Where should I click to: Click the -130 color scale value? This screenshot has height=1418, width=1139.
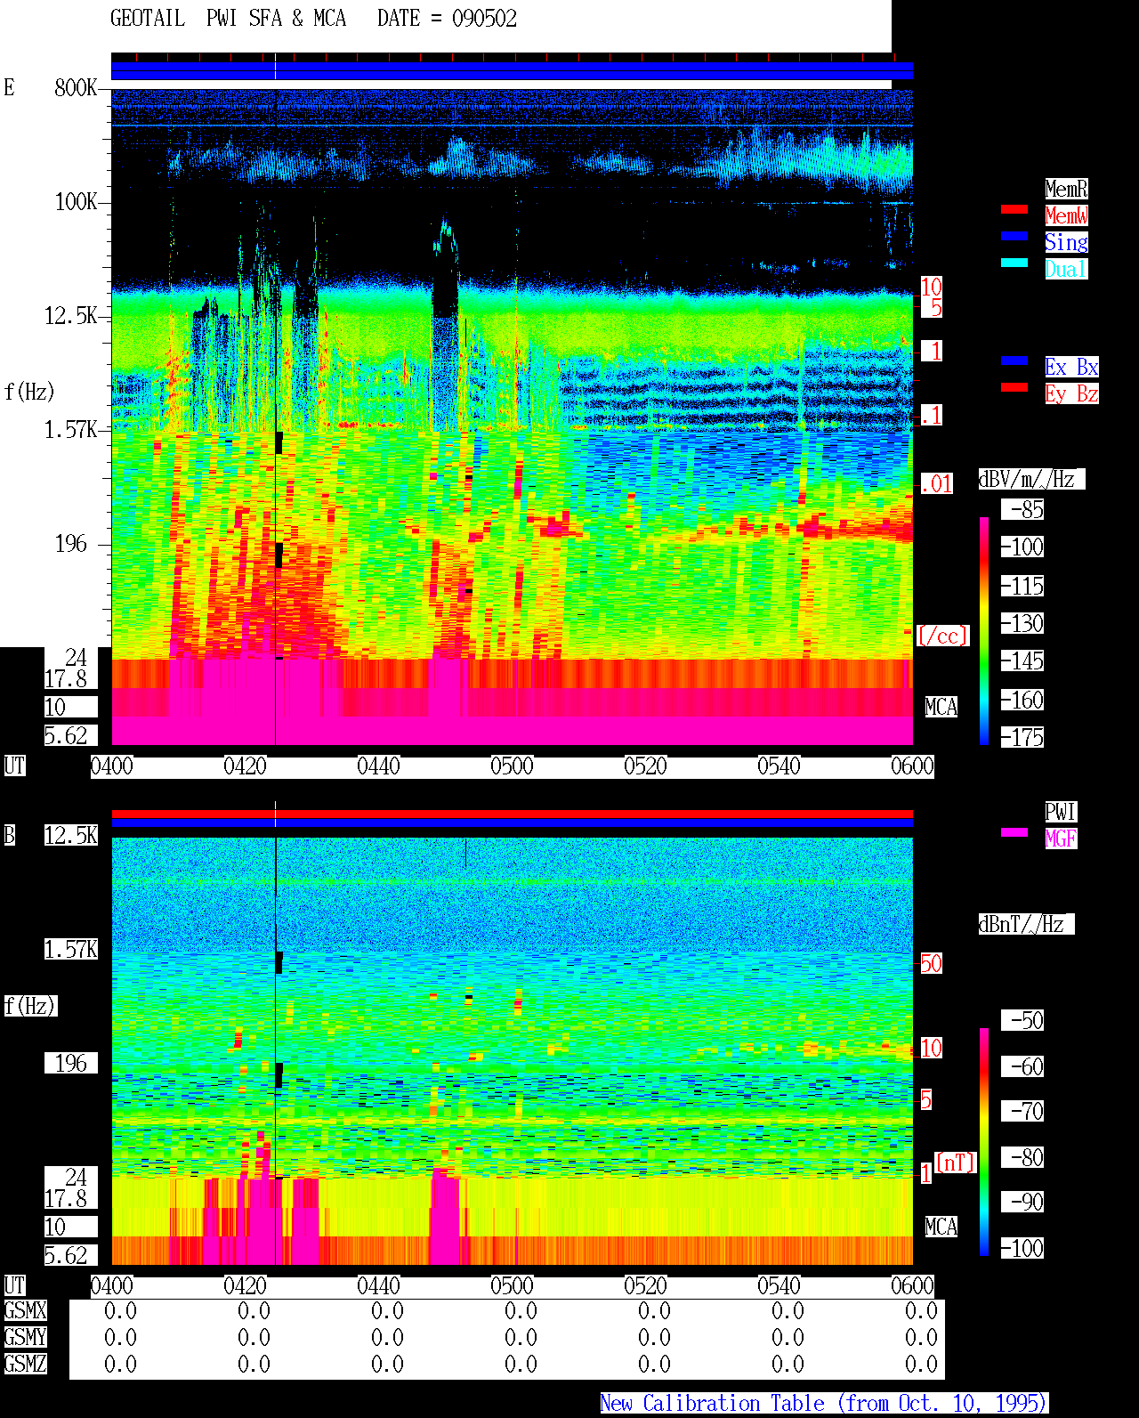[x=1023, y=623]
